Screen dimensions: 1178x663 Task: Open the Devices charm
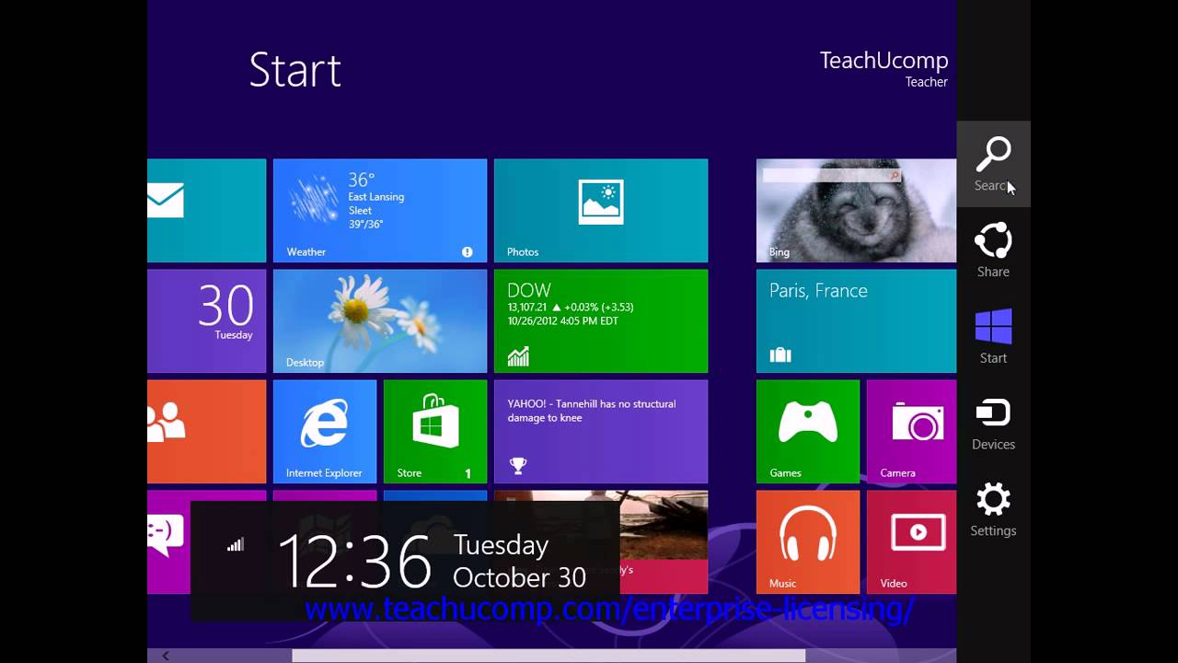[x=993, y=423]
